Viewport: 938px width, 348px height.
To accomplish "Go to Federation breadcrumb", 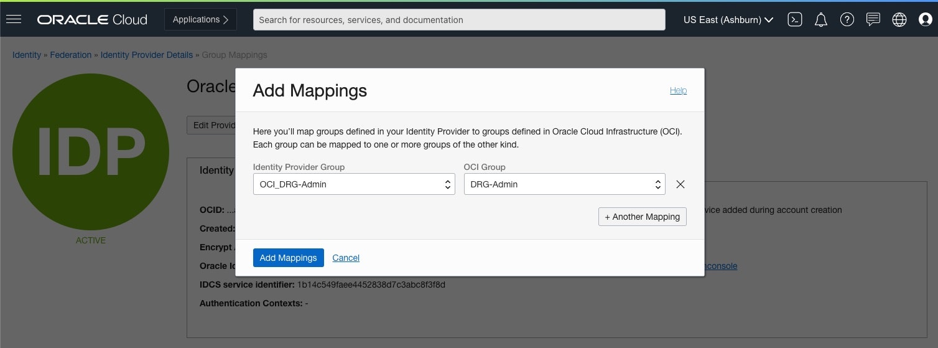I will (x=71, y=55).
